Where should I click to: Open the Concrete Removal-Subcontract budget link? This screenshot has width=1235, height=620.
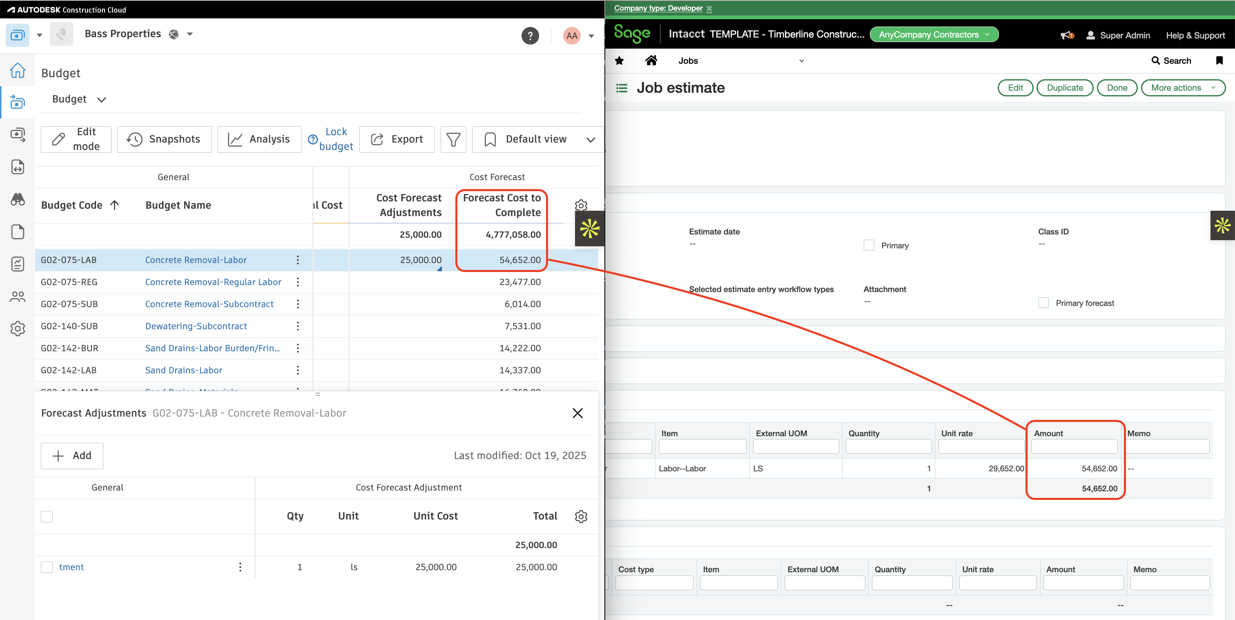[209, 303]
